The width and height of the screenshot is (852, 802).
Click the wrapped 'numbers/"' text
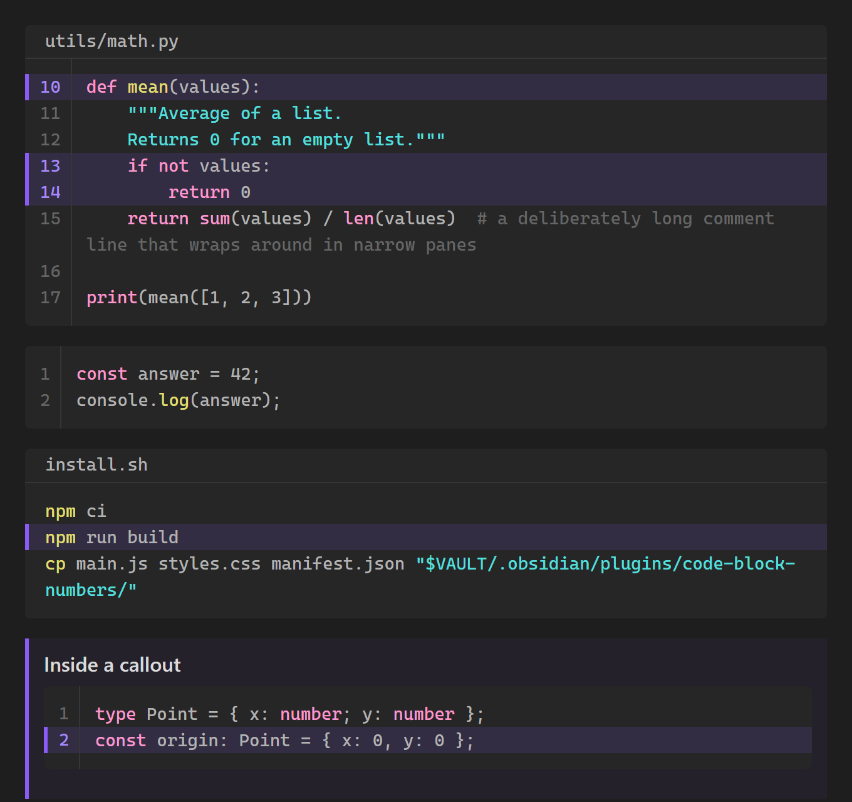91,590
